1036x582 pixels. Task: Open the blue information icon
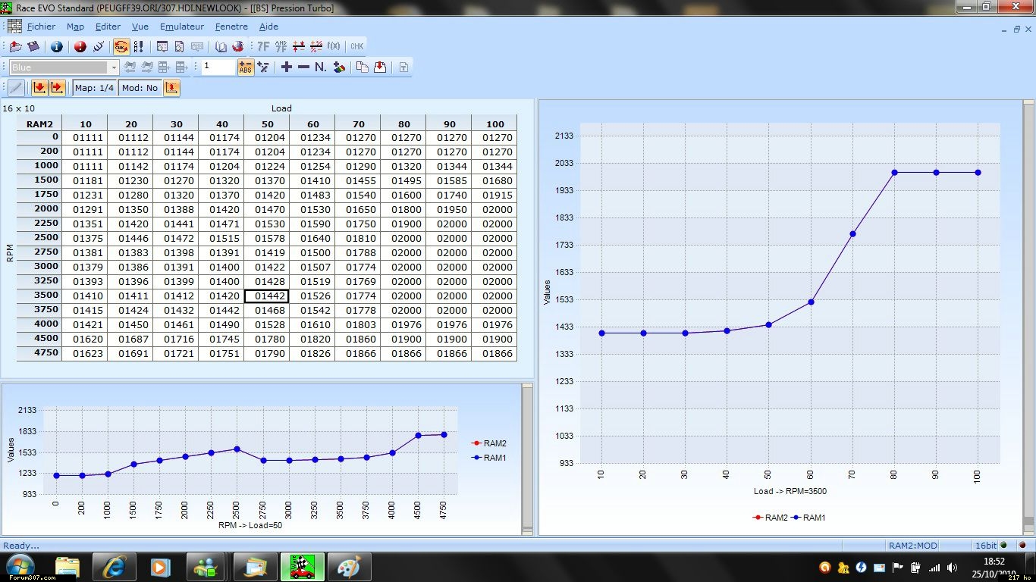coord(57,47)
